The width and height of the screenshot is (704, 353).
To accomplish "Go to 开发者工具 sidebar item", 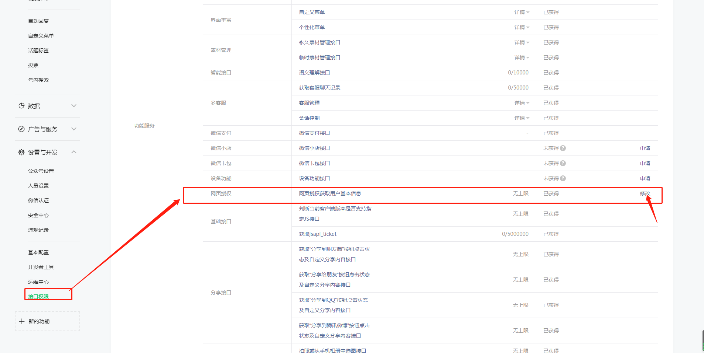I will [x=41, y=267].
